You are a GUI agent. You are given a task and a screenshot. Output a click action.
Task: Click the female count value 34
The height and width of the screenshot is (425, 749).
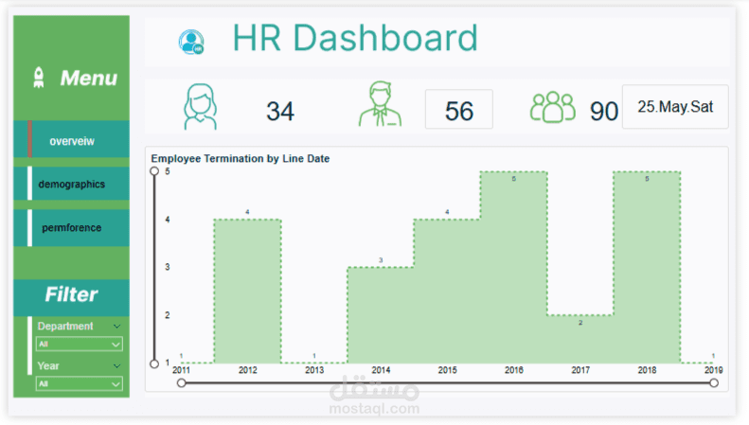tap(280, 112)
